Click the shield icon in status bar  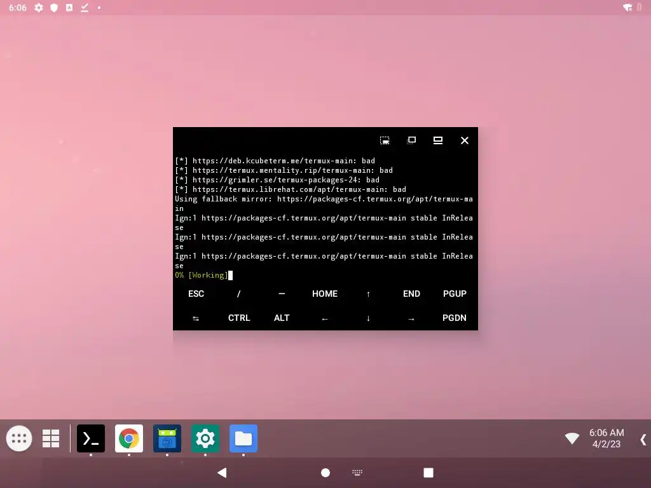coord(54,8)
